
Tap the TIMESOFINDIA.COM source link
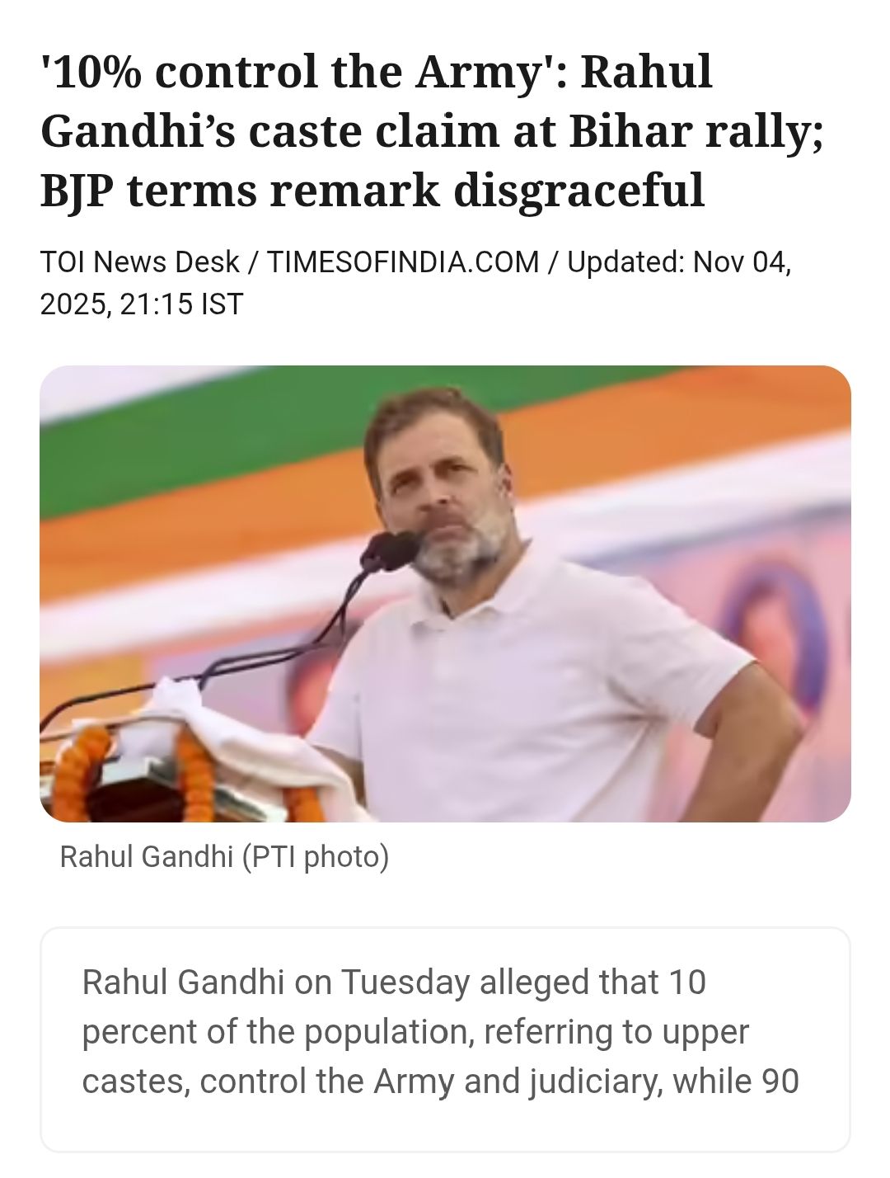403,262
